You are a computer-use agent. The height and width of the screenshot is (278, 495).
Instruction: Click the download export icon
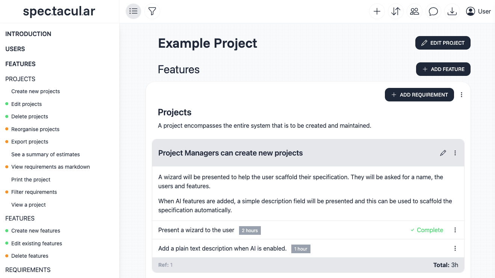click(x=452, y=11)
